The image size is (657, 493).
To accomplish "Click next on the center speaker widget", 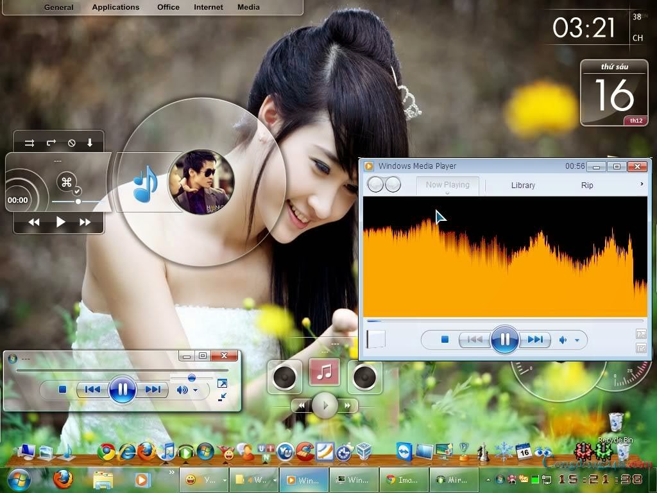I will (x=348, y=406).
